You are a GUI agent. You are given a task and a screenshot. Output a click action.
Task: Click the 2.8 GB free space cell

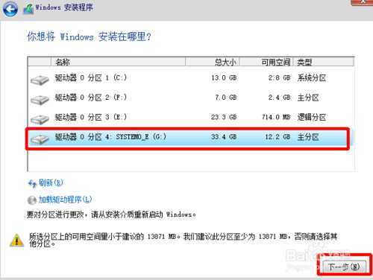[279, 78]
